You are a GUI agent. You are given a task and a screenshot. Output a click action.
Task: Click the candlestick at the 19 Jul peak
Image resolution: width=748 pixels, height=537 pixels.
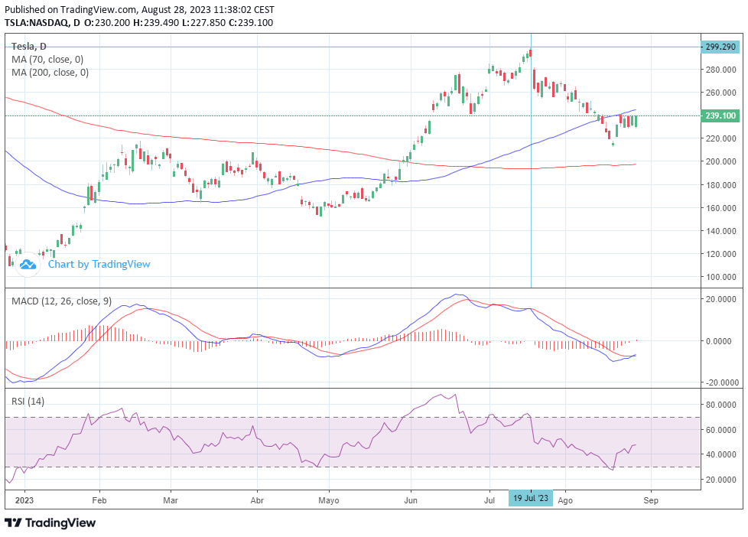point(531,53)
